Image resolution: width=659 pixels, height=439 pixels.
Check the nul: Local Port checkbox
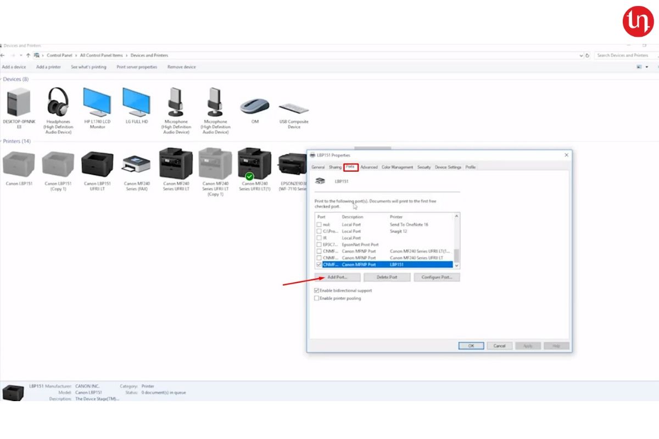coord(319,225)
